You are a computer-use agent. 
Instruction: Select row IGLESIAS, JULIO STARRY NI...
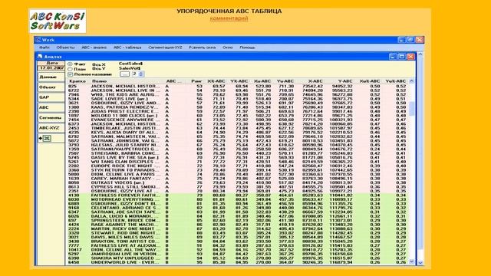[x=236, y=145]
